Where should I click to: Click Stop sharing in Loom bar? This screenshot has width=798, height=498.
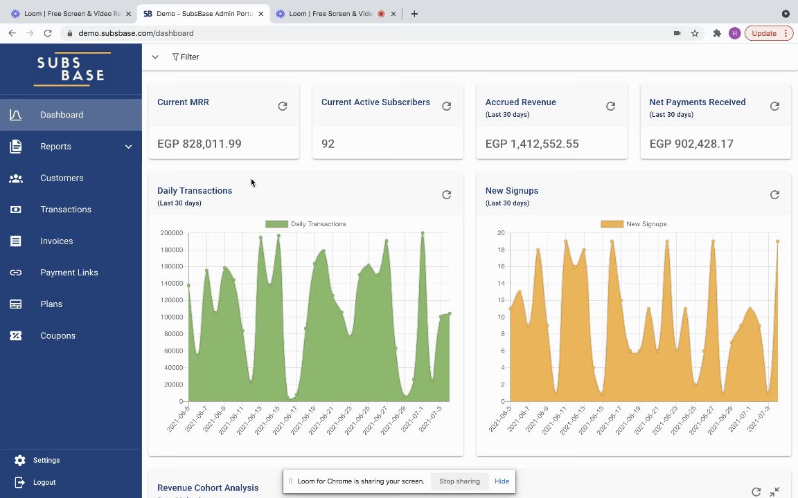point(459,481)
